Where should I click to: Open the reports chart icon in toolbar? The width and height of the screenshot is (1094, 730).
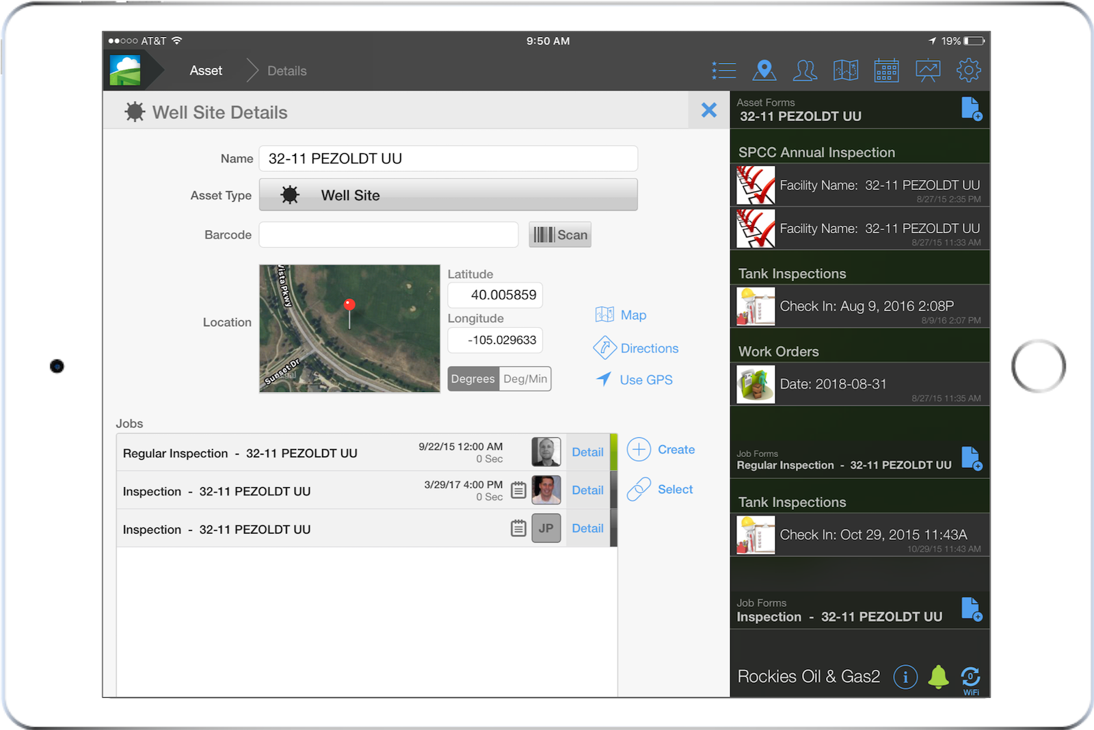928,70
